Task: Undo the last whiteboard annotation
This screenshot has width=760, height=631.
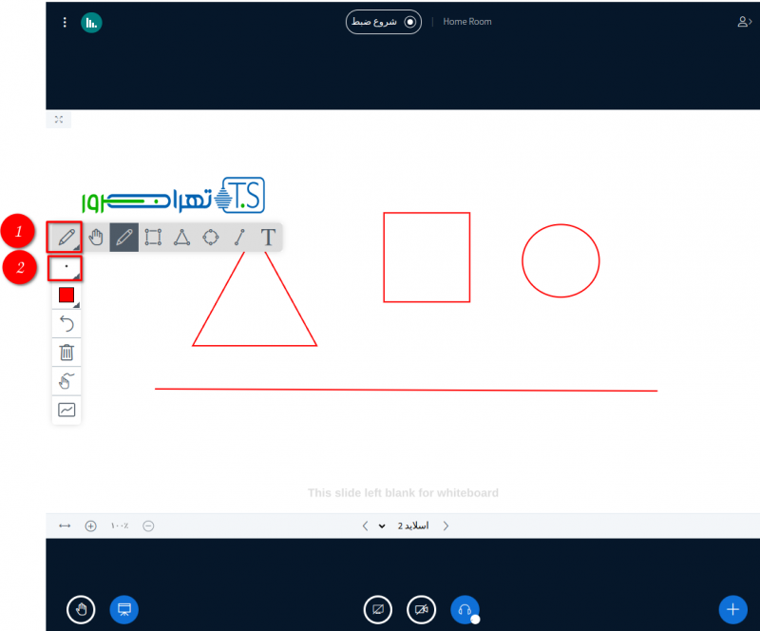Action: point(66,324)
